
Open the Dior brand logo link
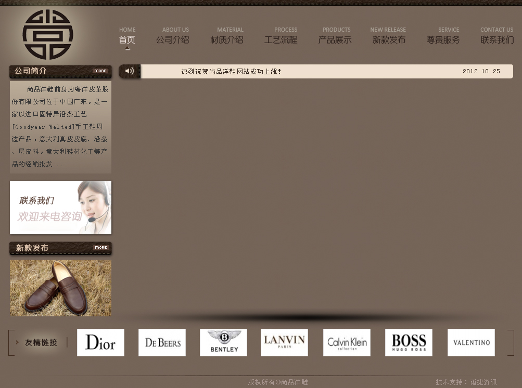pyautogui.click(x=100, y=342)
